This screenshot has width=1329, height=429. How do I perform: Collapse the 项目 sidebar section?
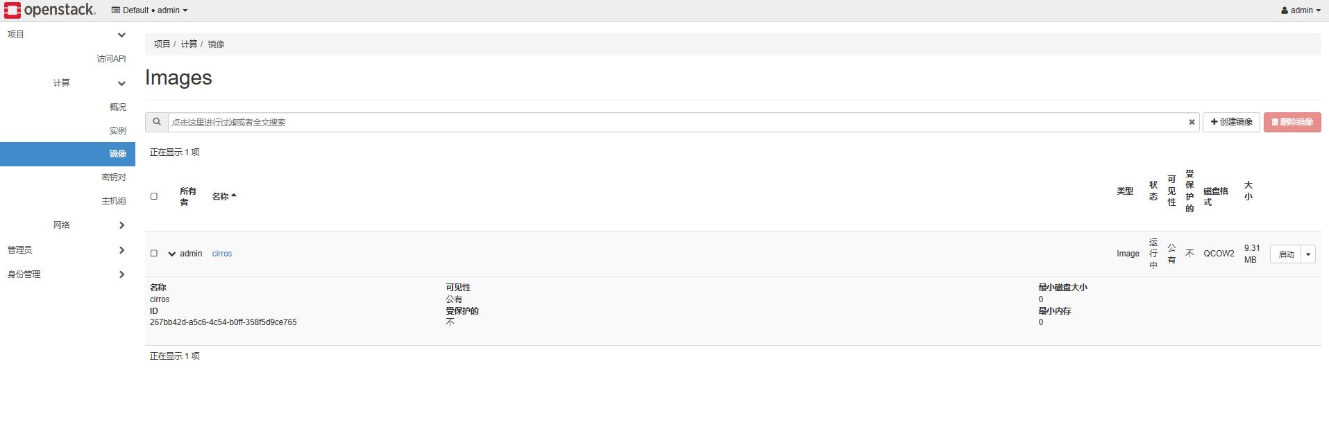pos(121,35)
